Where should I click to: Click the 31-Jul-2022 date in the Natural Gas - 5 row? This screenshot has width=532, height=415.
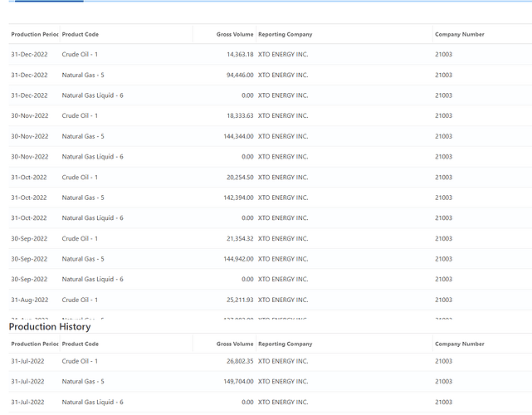27,382
